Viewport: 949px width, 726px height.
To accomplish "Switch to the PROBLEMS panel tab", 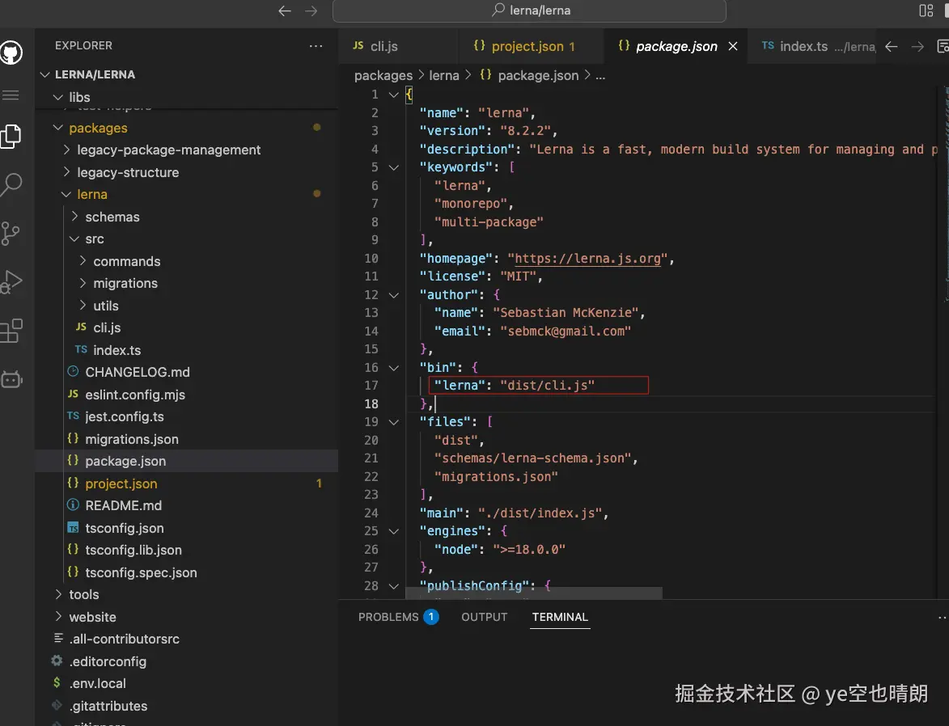I will [388, 617].
